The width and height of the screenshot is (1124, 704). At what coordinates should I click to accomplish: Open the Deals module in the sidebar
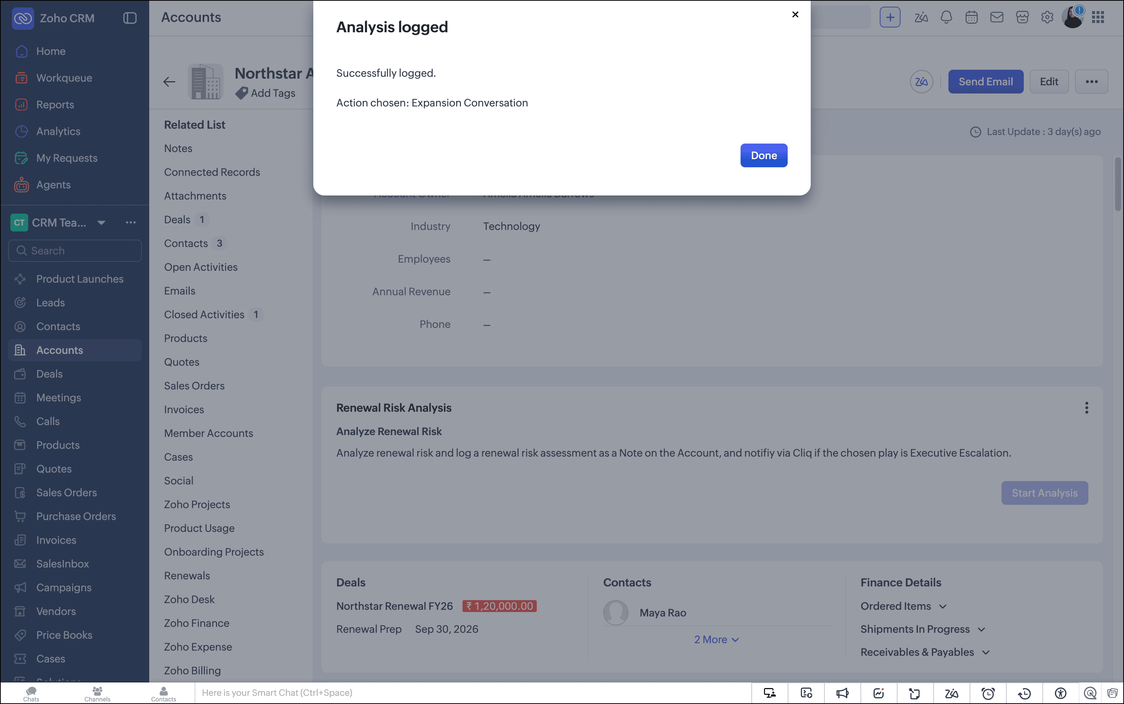pos(49,374)
